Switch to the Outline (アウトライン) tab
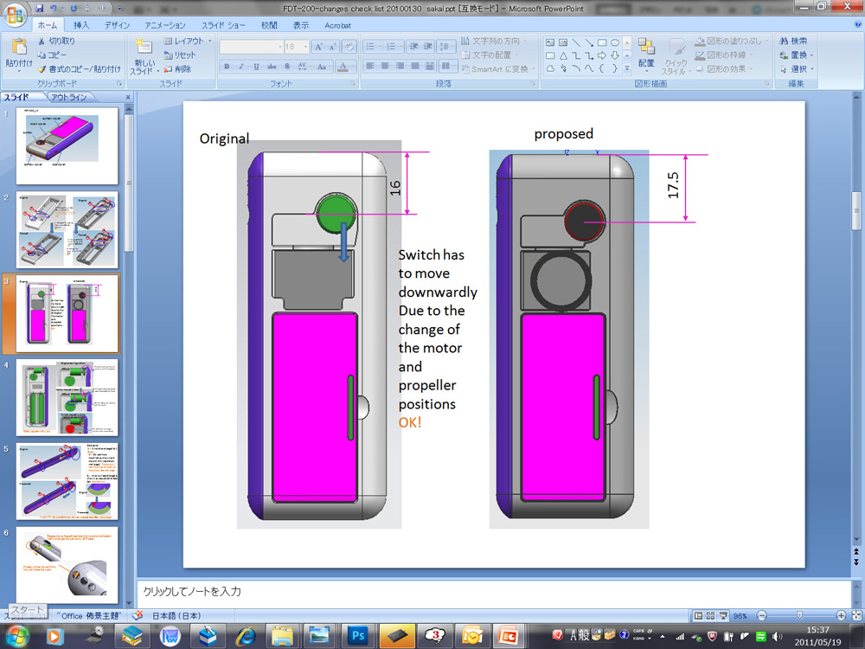The image size is (865, 649). (68, 97)
